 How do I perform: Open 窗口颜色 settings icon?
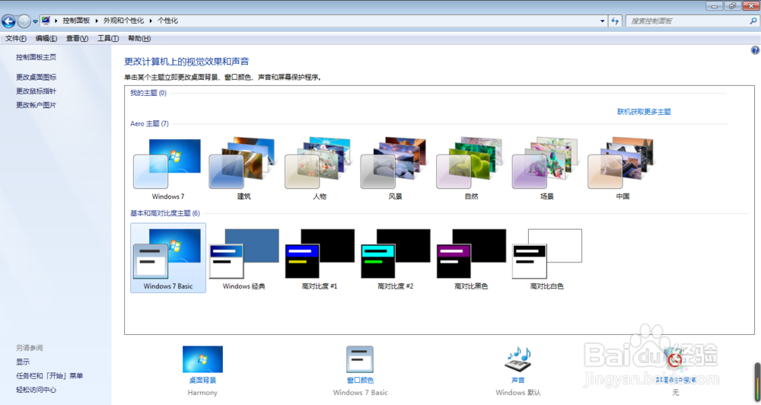[360, 359]
